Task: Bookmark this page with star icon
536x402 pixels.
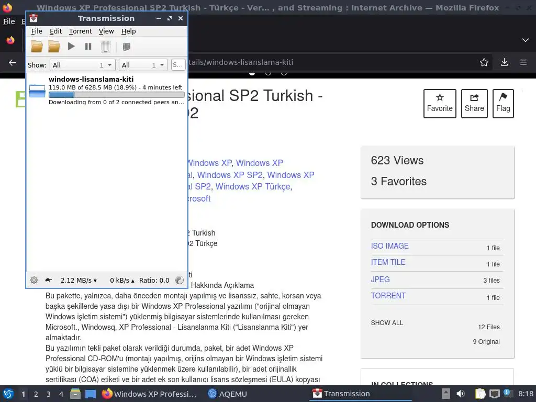Action: click(484, 62)
